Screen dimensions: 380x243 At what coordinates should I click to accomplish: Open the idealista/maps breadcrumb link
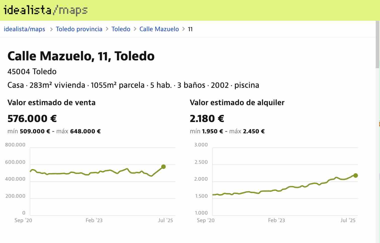[x=24, y=29]
